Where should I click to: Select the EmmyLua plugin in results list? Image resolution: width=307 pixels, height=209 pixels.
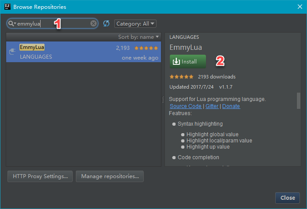click(84, 52)
